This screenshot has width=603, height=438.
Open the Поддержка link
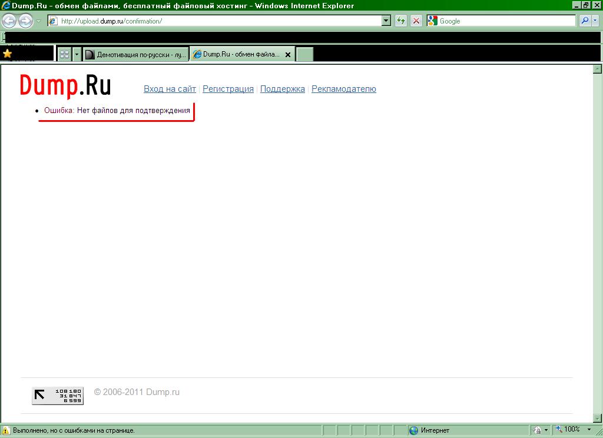pos(282,89)
